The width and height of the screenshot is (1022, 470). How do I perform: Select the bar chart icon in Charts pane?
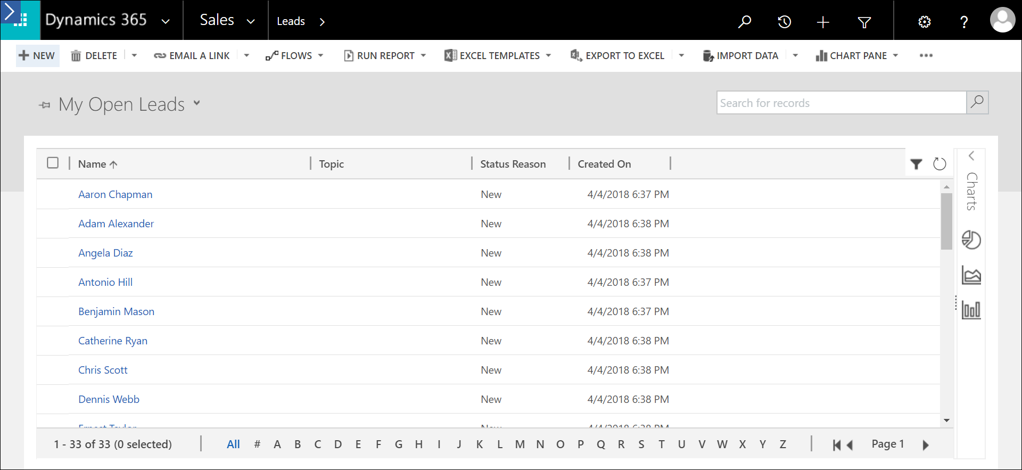971,310
